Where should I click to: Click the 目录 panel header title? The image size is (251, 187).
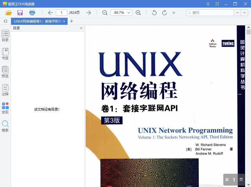(x=16, y=28)
